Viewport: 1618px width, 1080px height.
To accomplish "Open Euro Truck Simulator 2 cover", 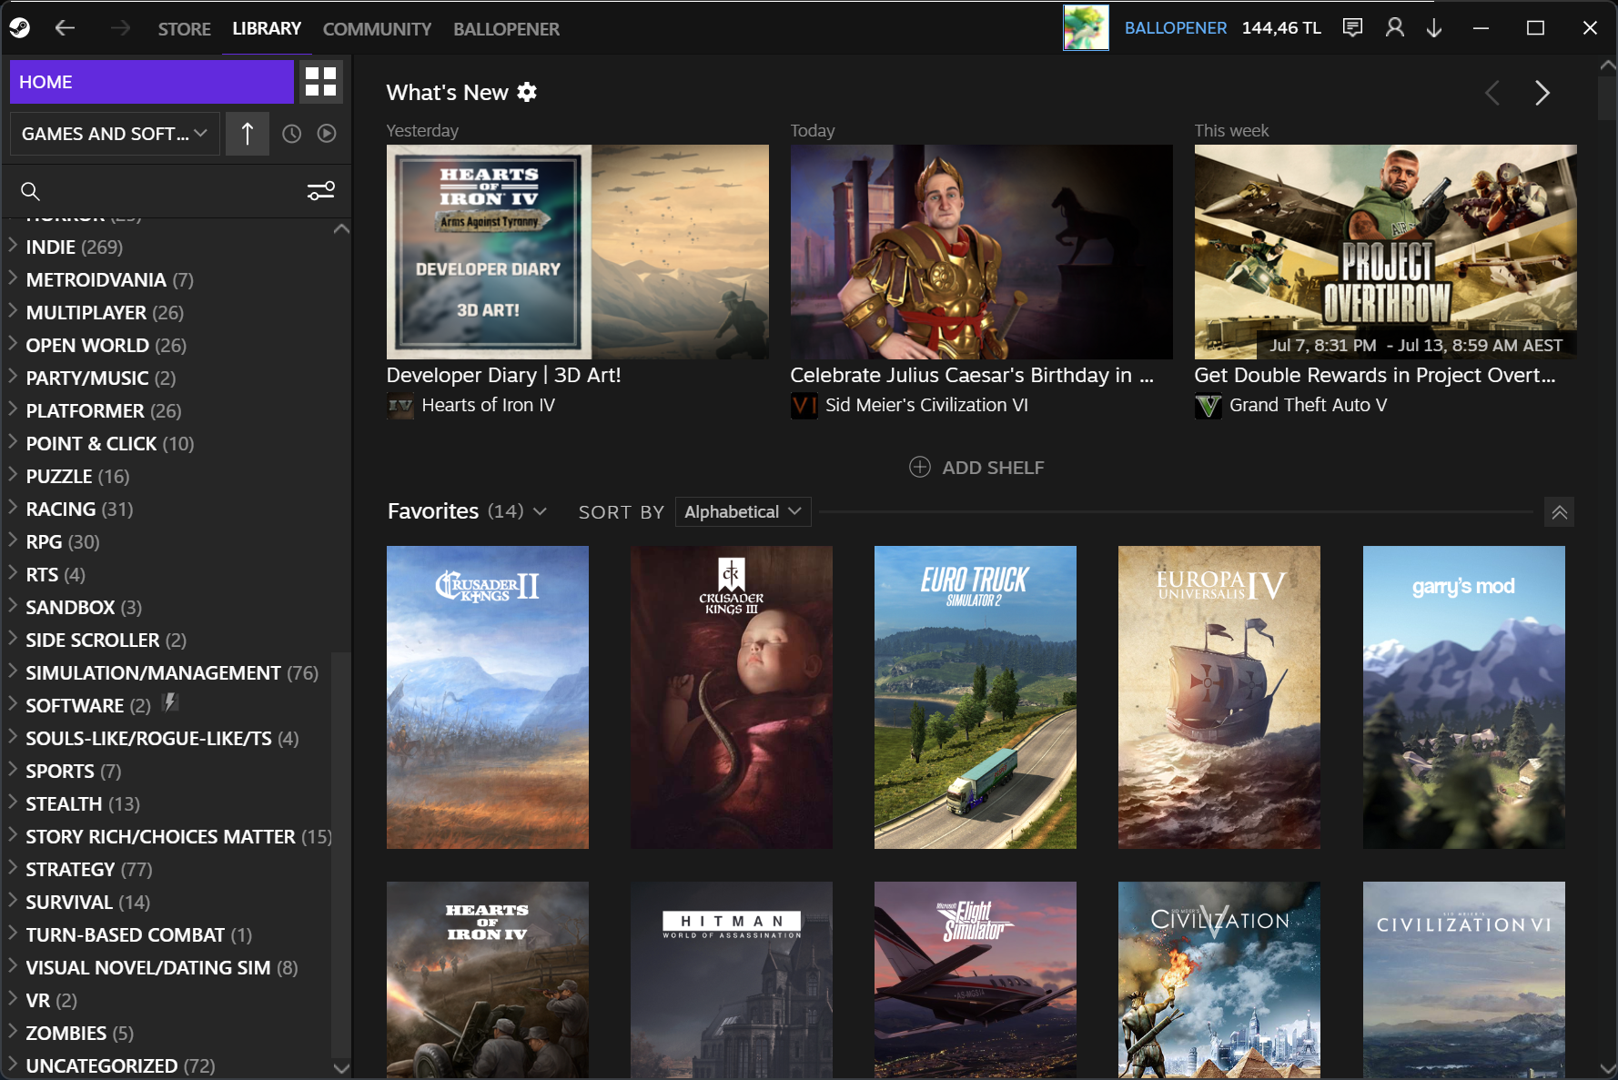I will coord(976,697).
